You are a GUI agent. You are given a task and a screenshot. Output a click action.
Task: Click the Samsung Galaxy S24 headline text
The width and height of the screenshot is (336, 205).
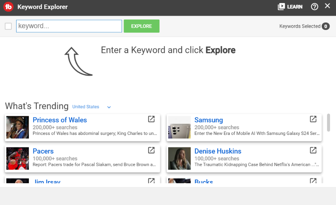coord(257,133)
